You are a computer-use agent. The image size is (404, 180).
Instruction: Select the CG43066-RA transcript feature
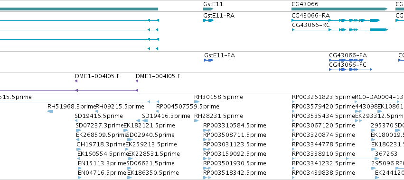pyautogui.click(x=336, y=20)
